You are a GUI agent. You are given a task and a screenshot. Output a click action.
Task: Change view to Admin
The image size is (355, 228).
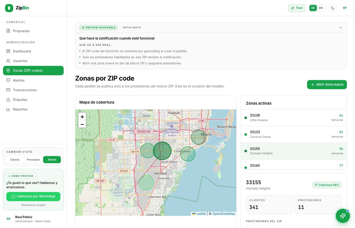point(52,160)
